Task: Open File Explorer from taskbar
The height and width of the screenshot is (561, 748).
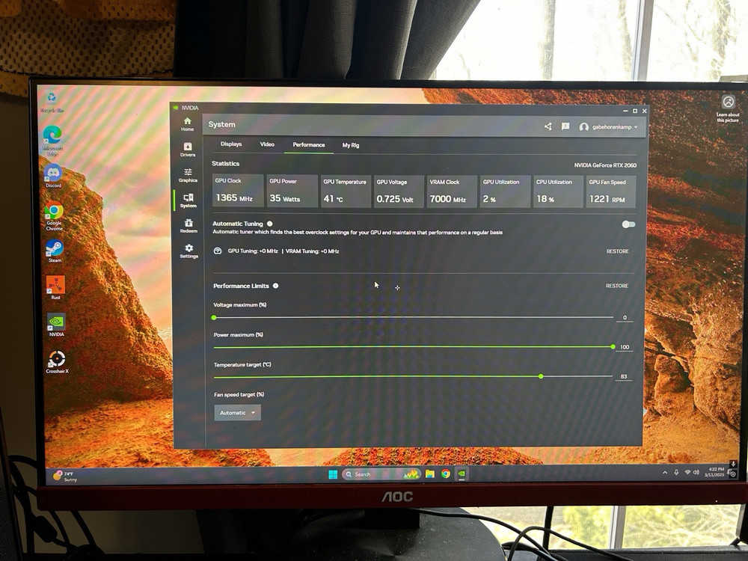Action: [430, 473]
